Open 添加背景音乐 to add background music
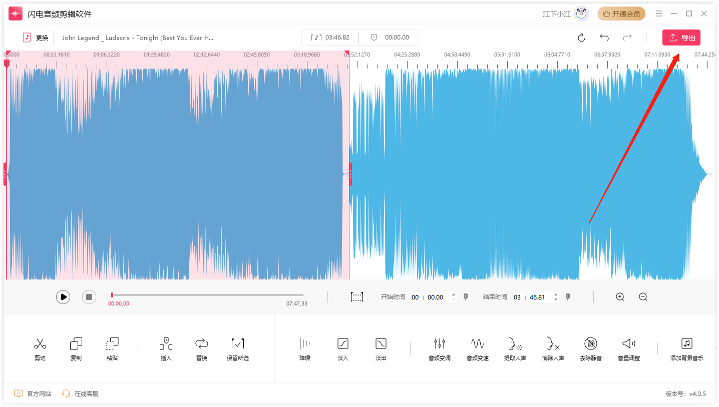The height and width of the screenshot is (407, 719). [x=687, y=349]
